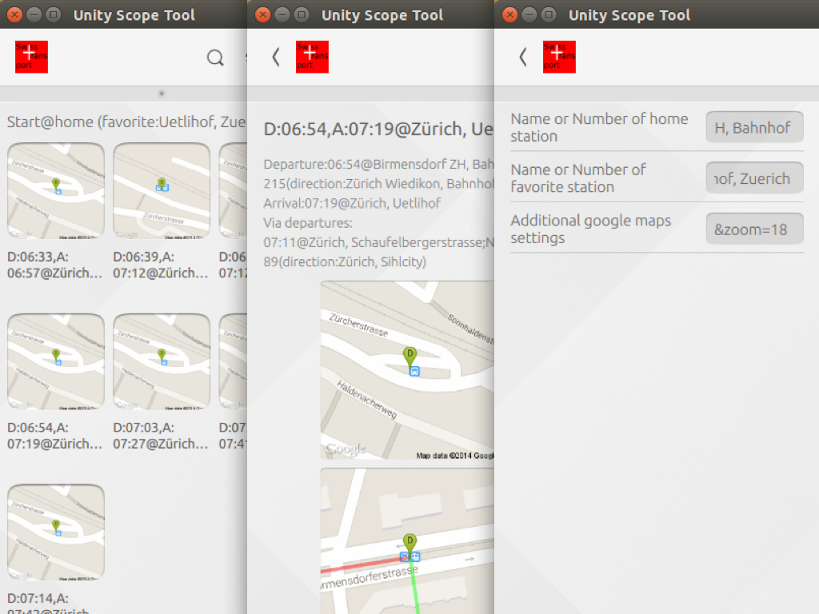The width and height of the screenshot is (819, 614).
Task: Click the Swiss Transport logo in the first window
Action: click(x=31, y=57)
